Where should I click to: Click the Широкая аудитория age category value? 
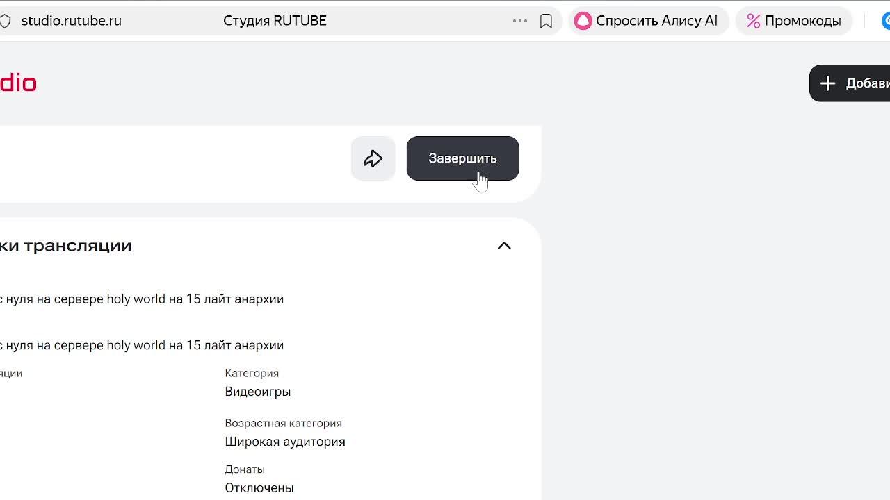tap(285, 442)
